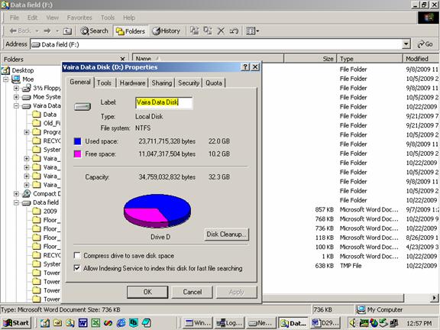Expand the Compact Disc tree node
440x330 pixels.
tap(16, 194)
